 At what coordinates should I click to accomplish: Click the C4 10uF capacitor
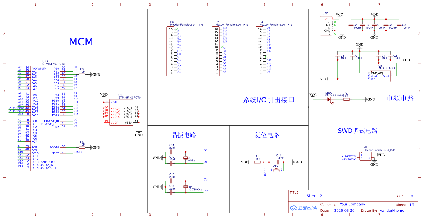pyautogui.click(x=379, y=55)
